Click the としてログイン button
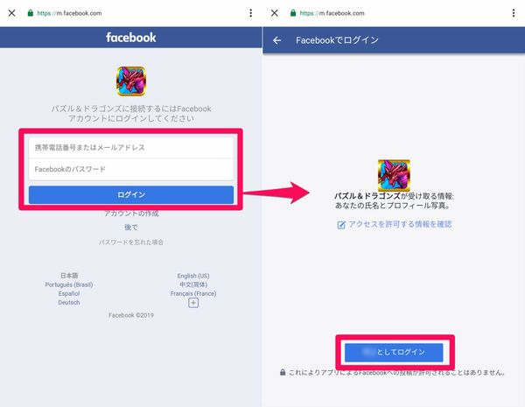Viewport: 525px width, 407px height. pos(394,352)
